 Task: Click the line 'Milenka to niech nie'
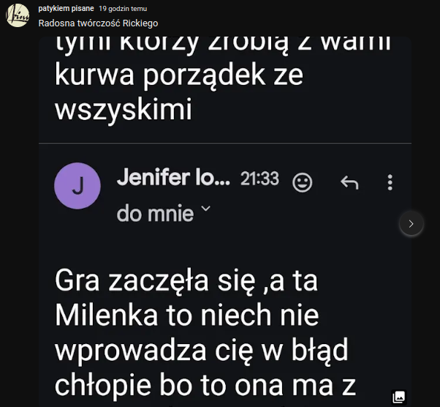point(187,317)
